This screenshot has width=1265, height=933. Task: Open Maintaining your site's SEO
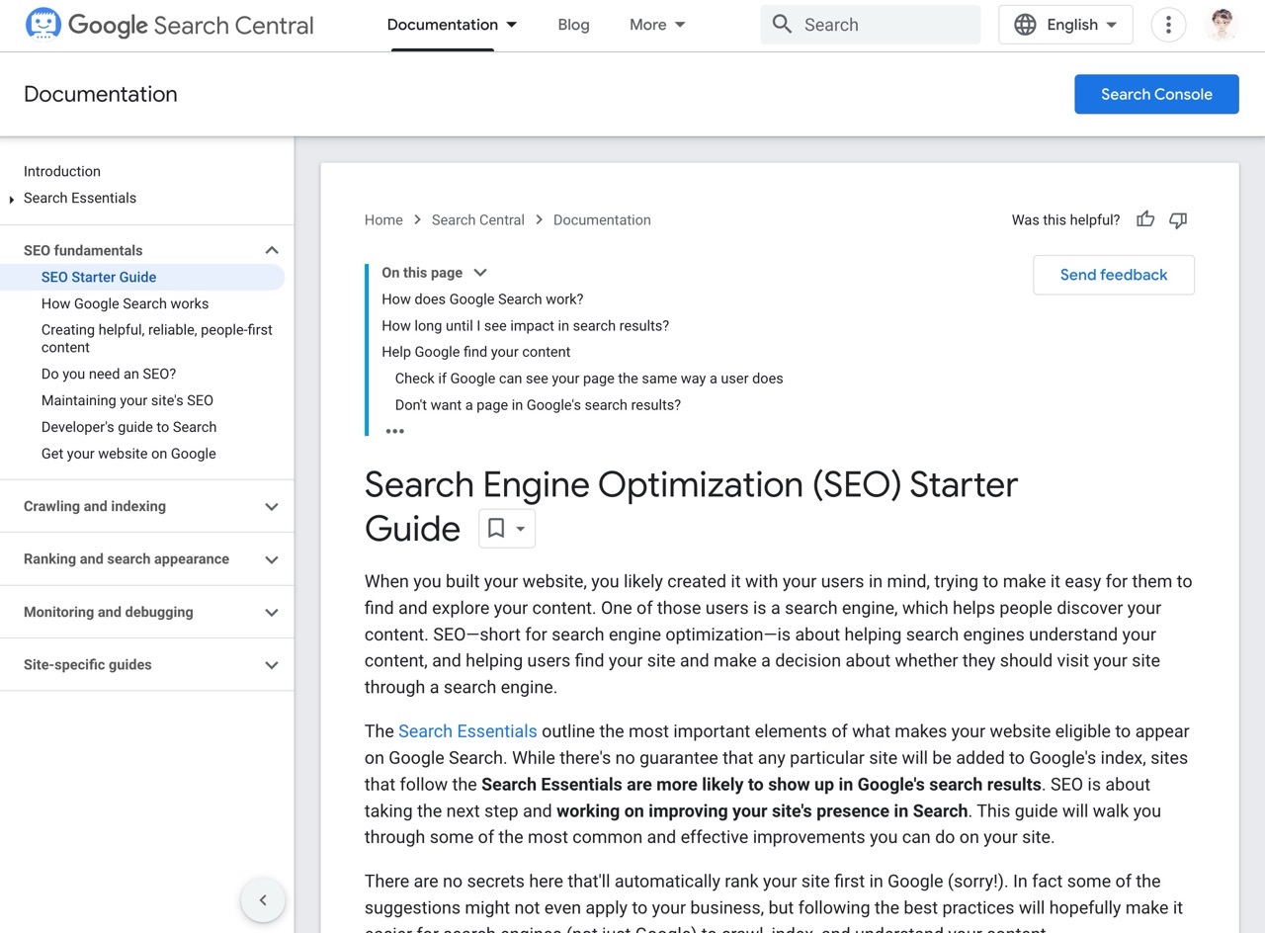pos(127,400)
